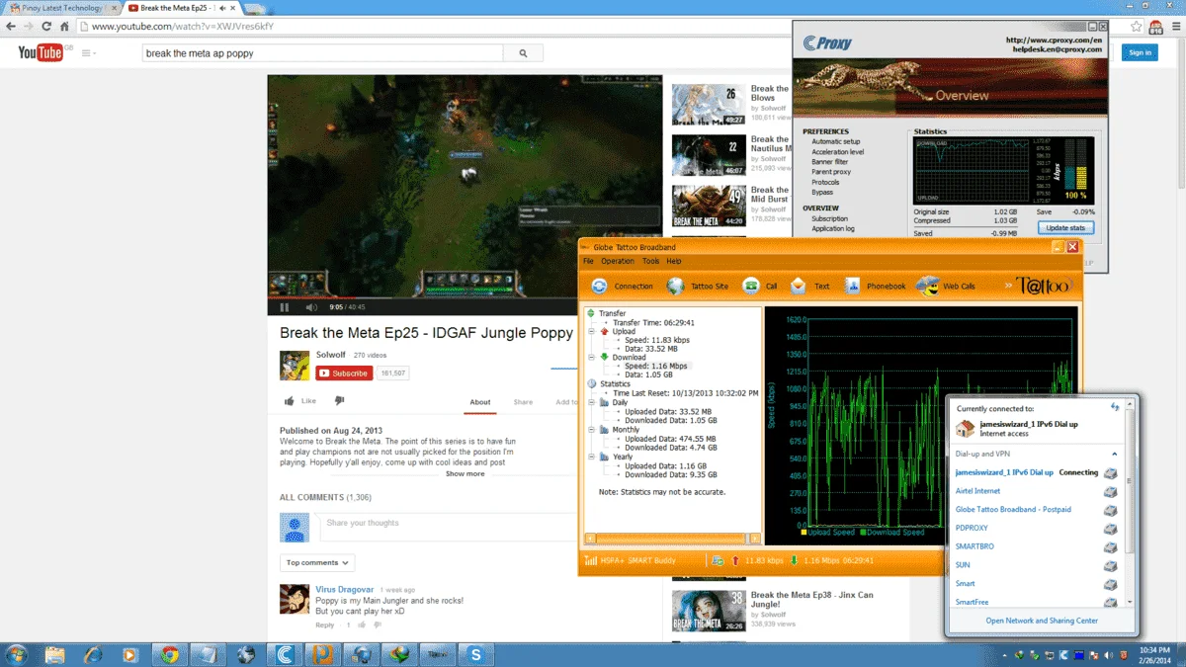Click modem icon beside Airtel Internet
1186x667 pixels.
click(1111, 491)
